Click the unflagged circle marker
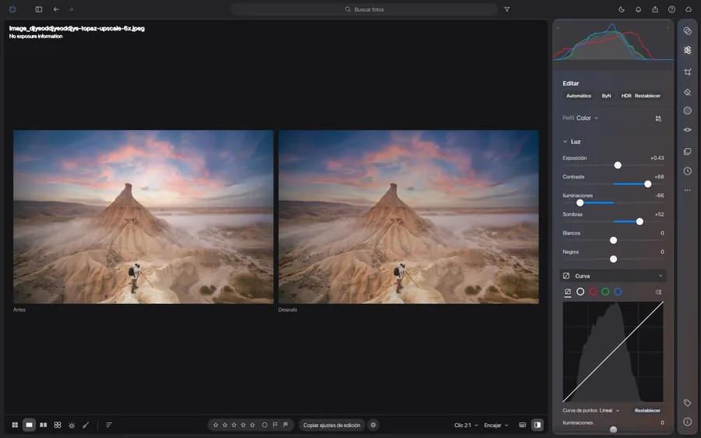Screen dimensions: 701x438 [x=265, y=425]
